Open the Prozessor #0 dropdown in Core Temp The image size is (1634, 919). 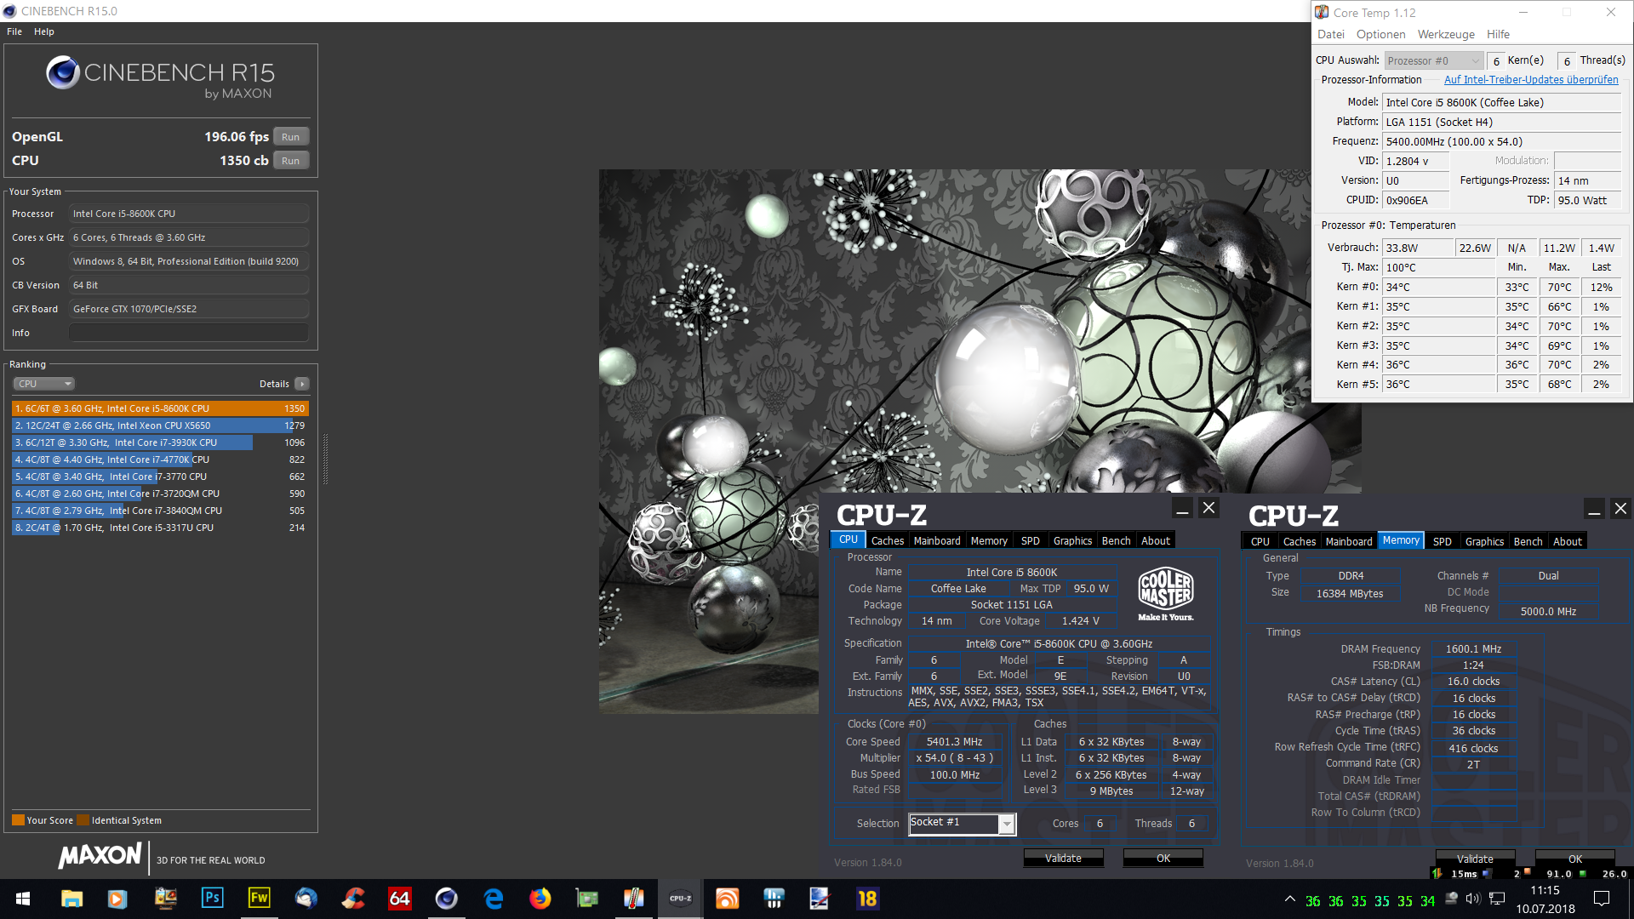pos(1434,61)
